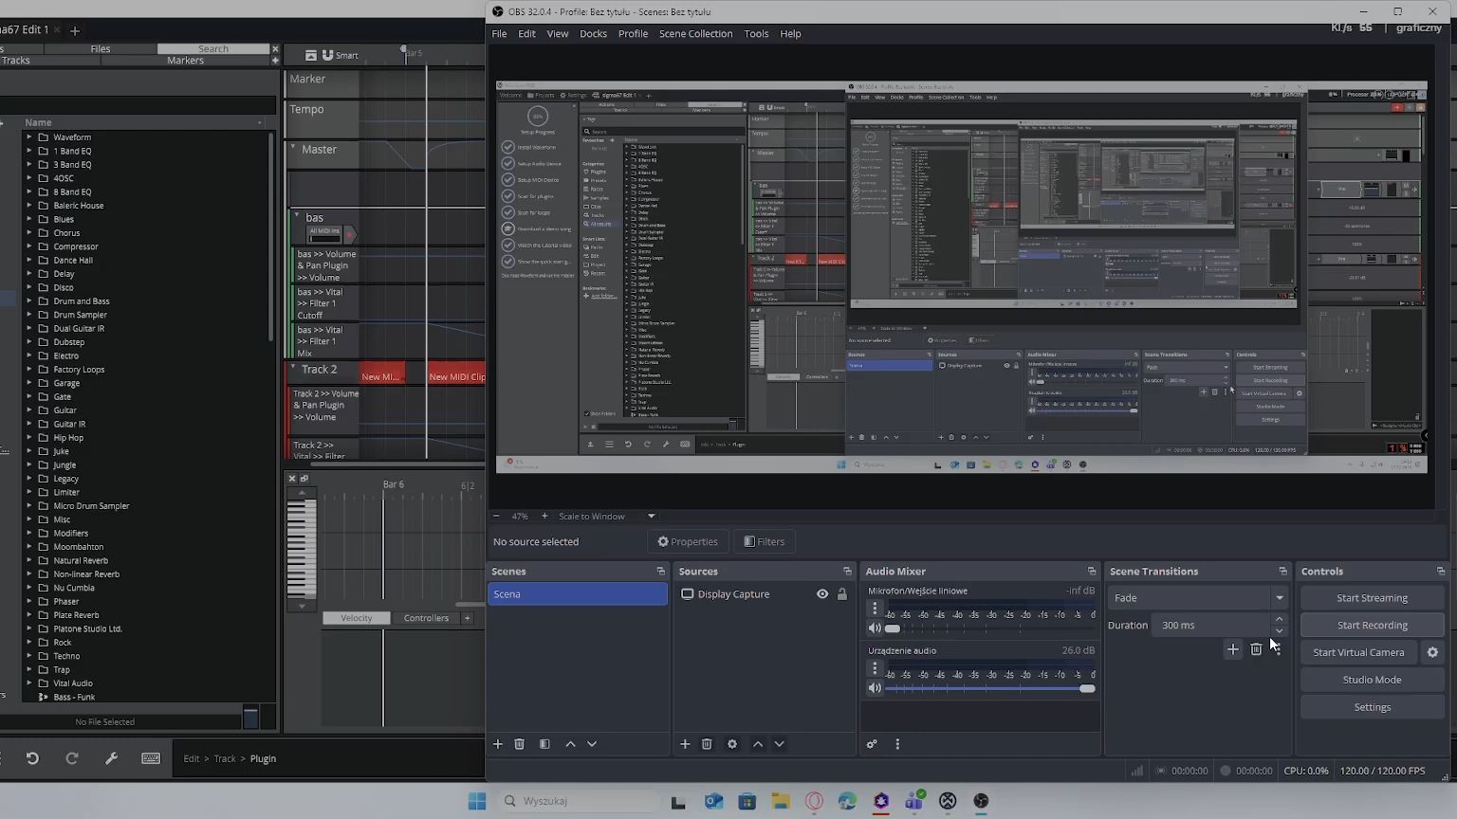Screen dimensions: 1457x819
Task: Add a new scene with plus icon
Action: click(x=497, y=744)
